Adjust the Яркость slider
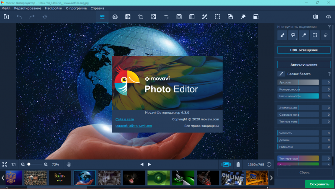Screen dimensions: 335x189 click(298, 83)
